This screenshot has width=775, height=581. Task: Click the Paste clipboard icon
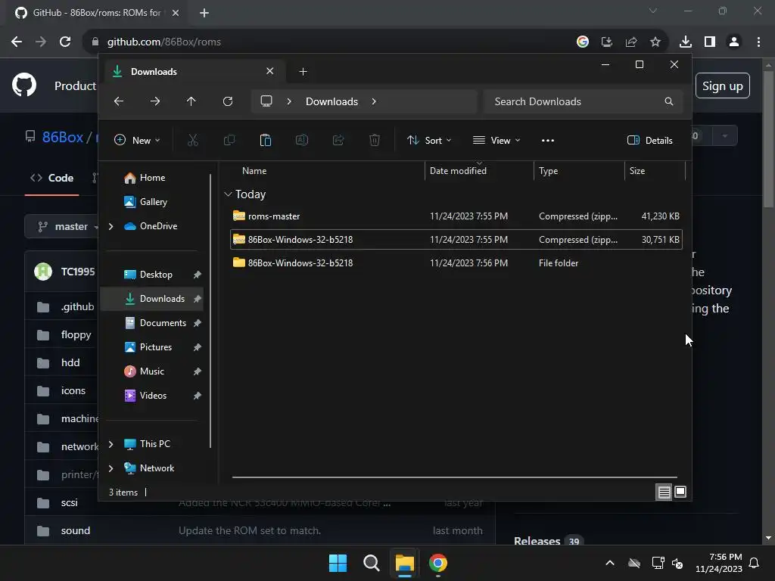point(266,140)
